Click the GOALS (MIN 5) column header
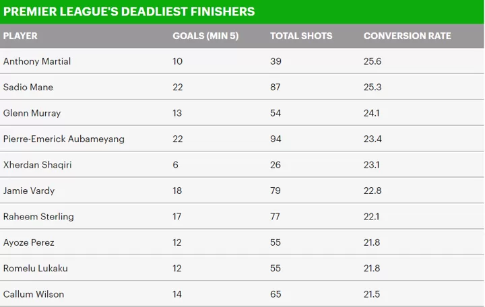 pyautogui.click(x=205, y=36)
